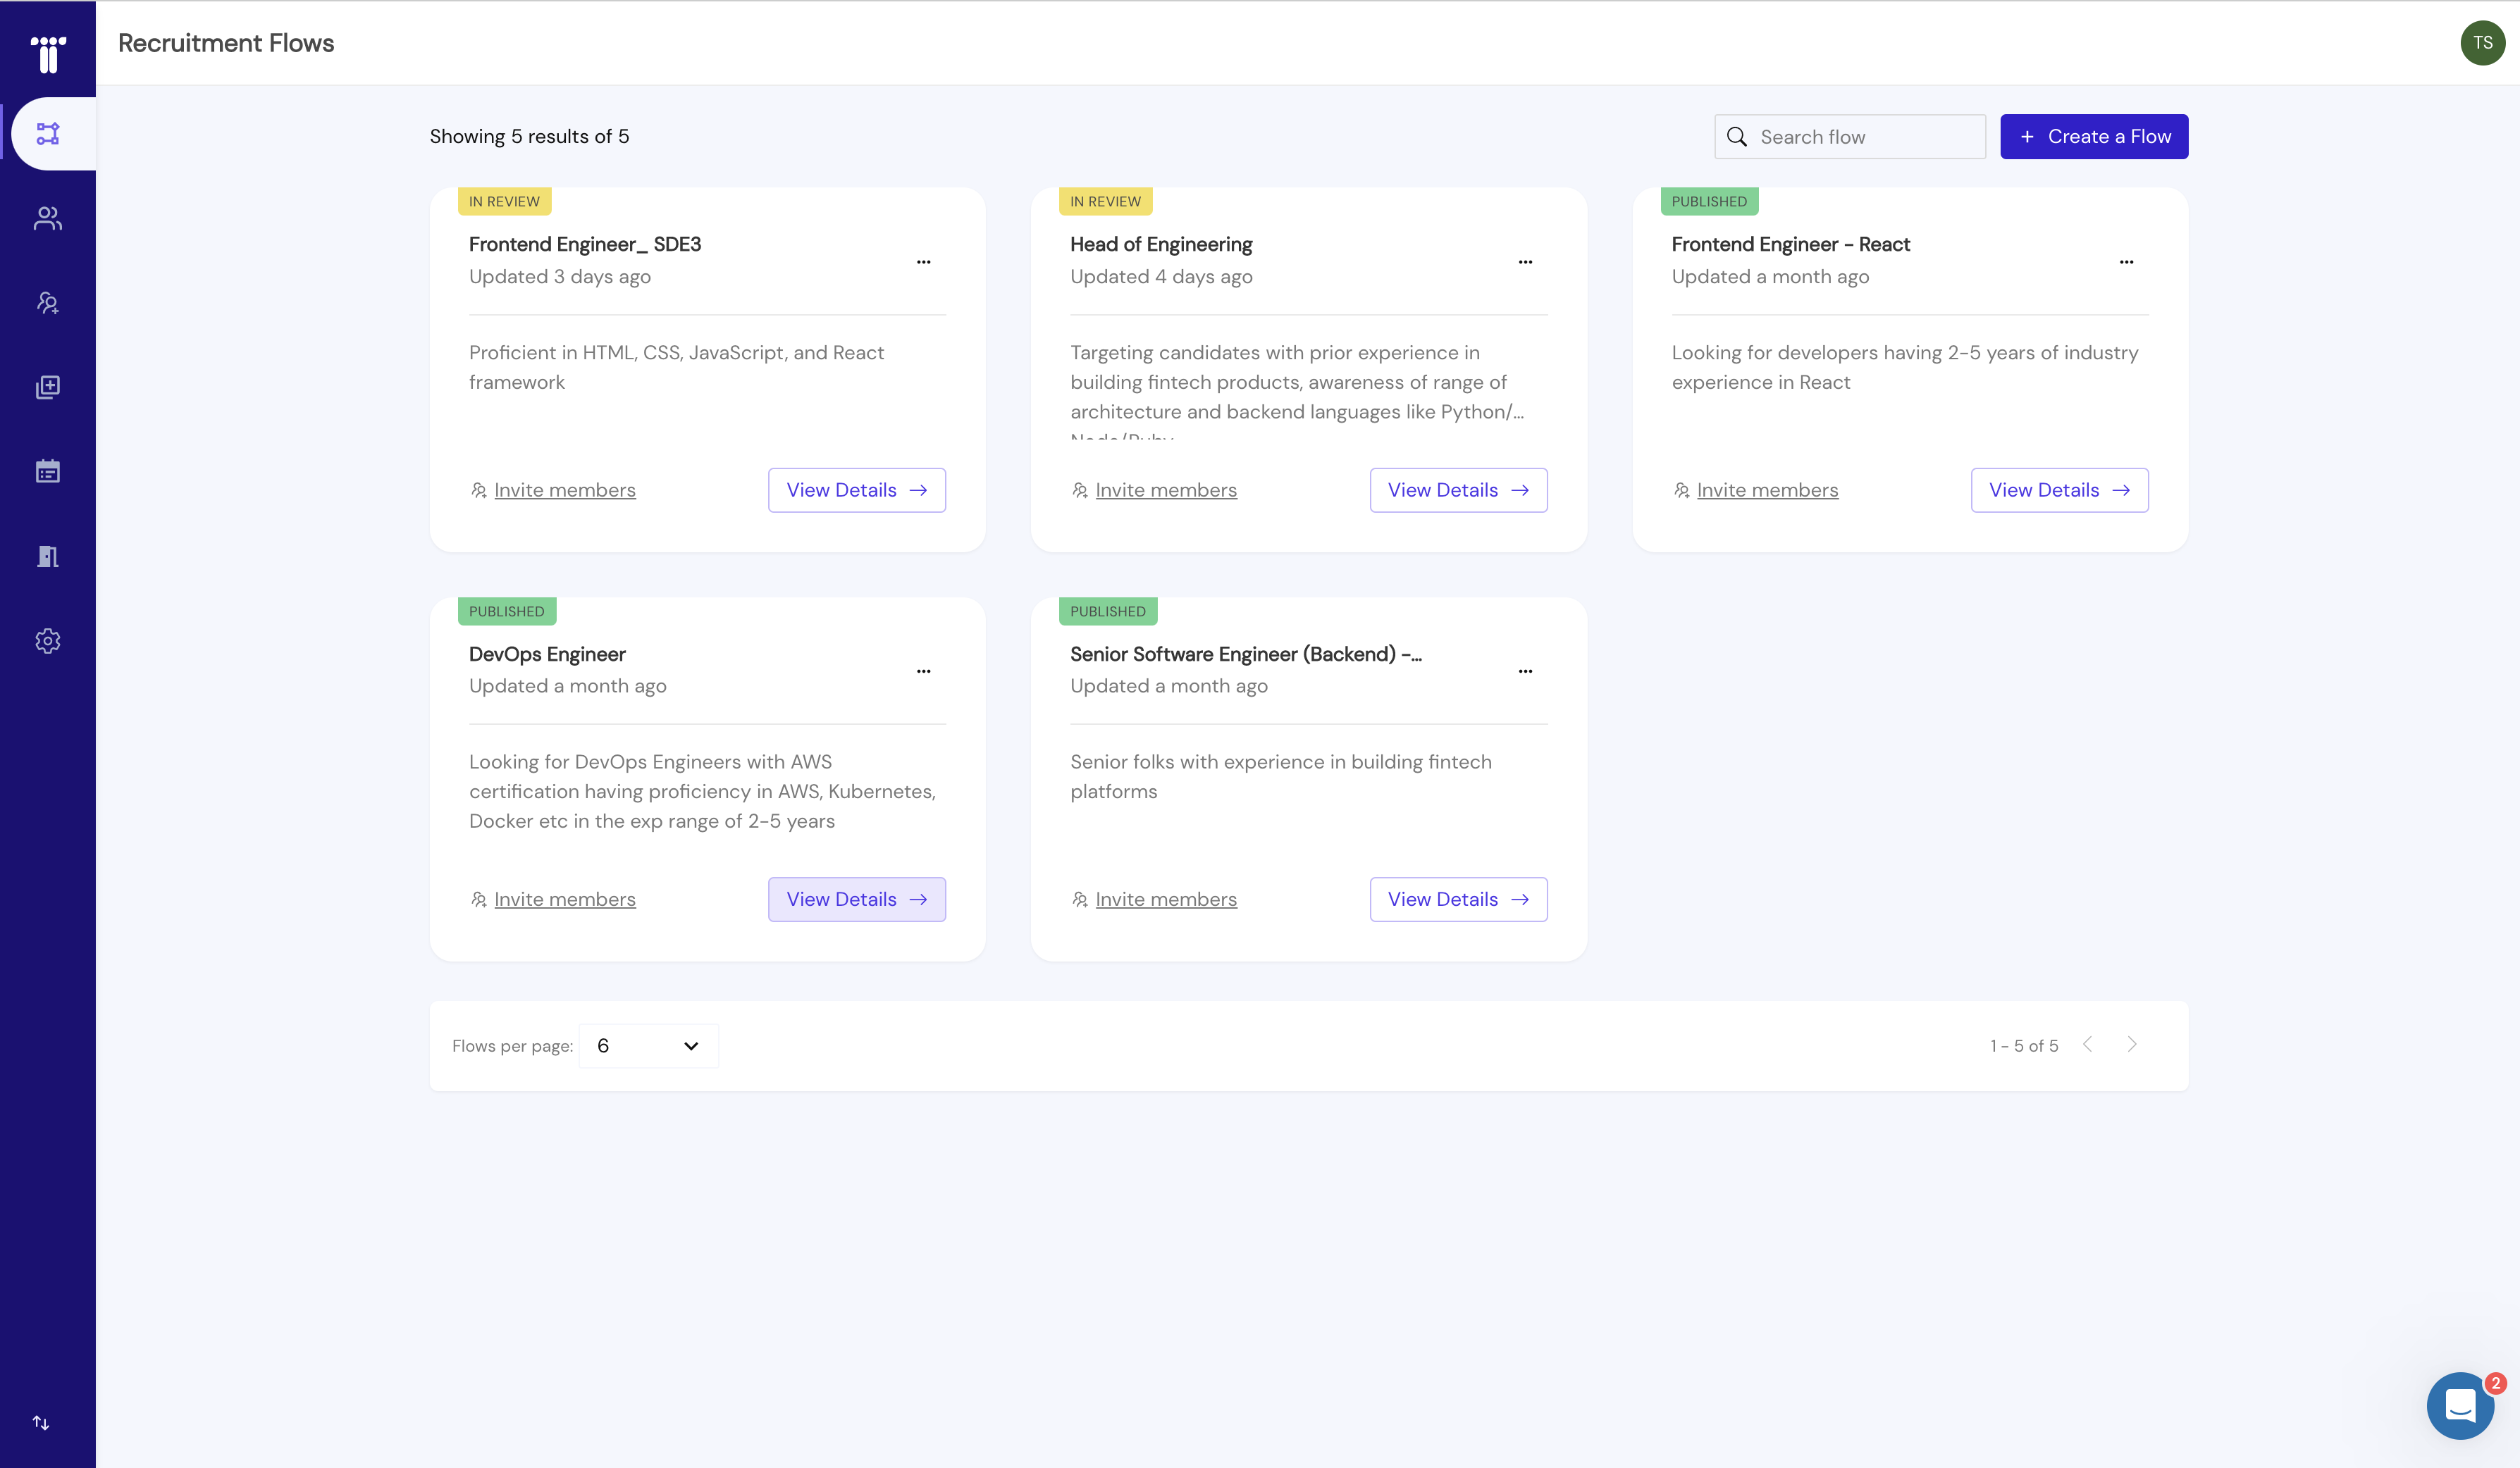Open three-dot menu on Head of Engineering
Image resolution: width=2520 pixels, height=1468 pixels.
[1524, 262]
